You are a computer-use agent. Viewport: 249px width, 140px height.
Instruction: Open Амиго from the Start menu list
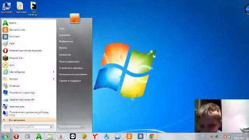coord(29,23)
